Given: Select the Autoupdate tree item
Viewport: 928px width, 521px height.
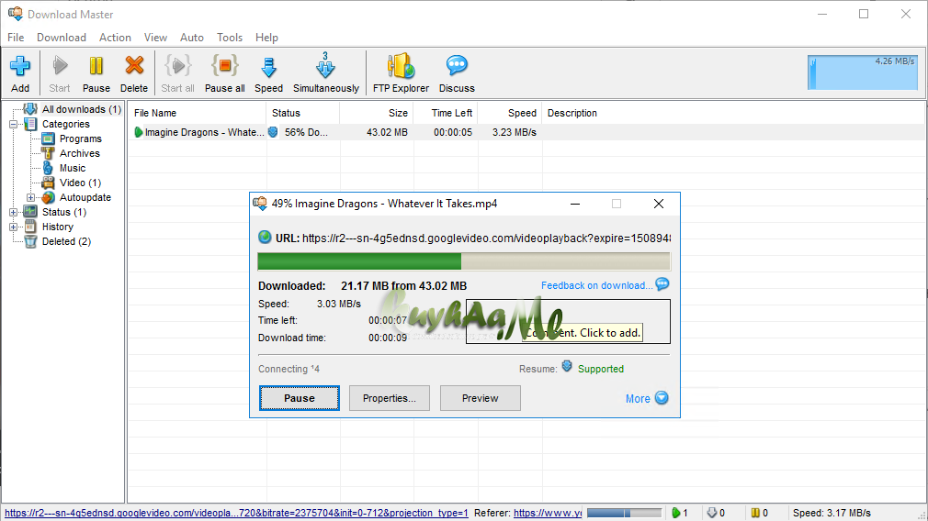Looking at the screenshot, I should click(85, 198).
